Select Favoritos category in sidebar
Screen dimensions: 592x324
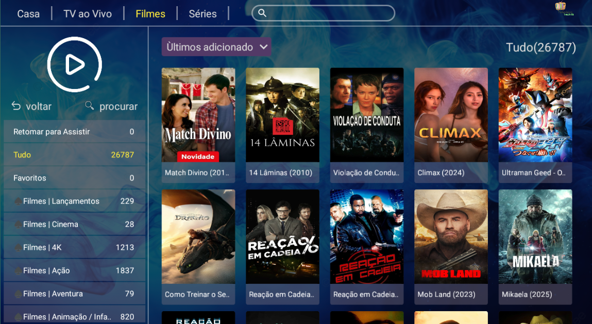click(74, 178)
